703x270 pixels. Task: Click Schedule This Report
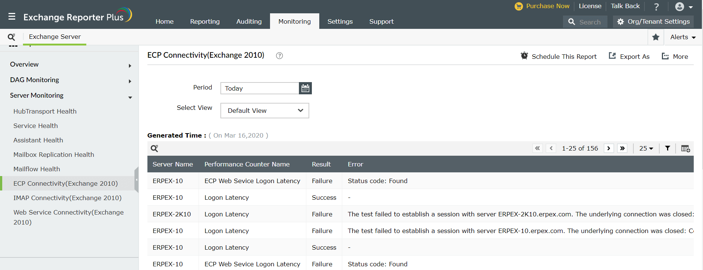coord(559,56)
